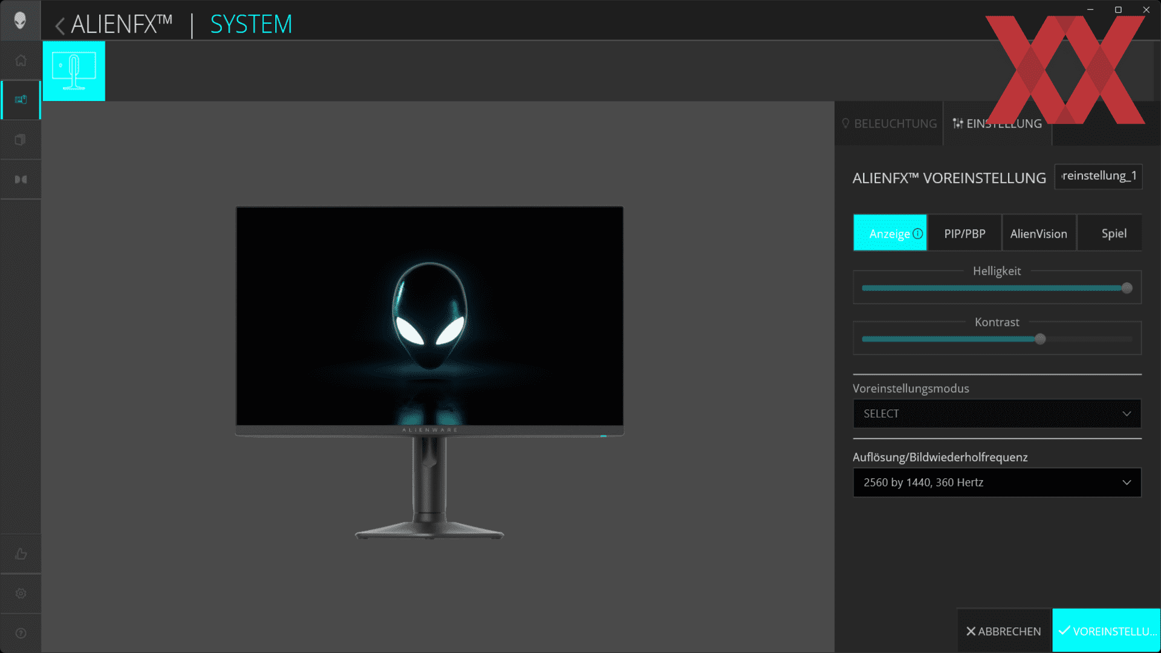Viewport: 1161px width, 653px height.
Task: Select the Anzeige tab
Action: tap(890, 233)
